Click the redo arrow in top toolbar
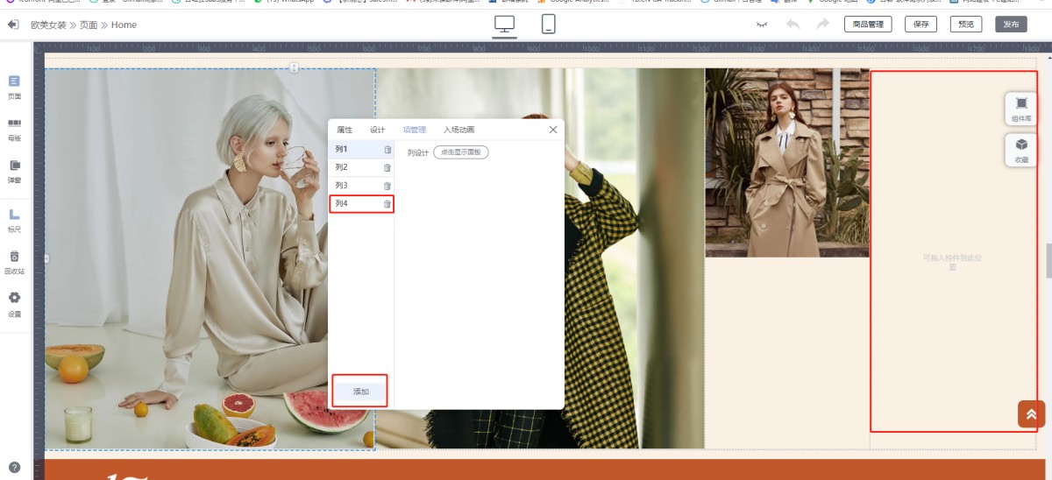Image resolution: width=1052 pixels, height=480 pixels. coord(822,25)
